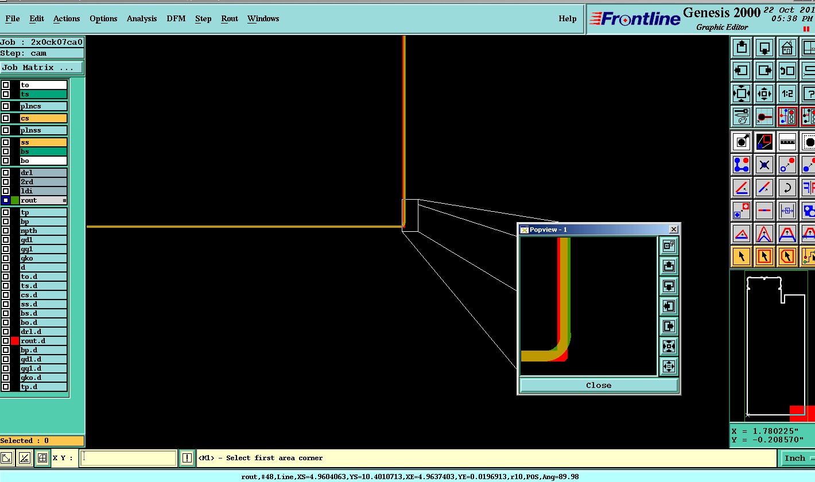The image size is (815, 482).
Task: Select the 'ss' layer name
Action: tap(44, 142)
